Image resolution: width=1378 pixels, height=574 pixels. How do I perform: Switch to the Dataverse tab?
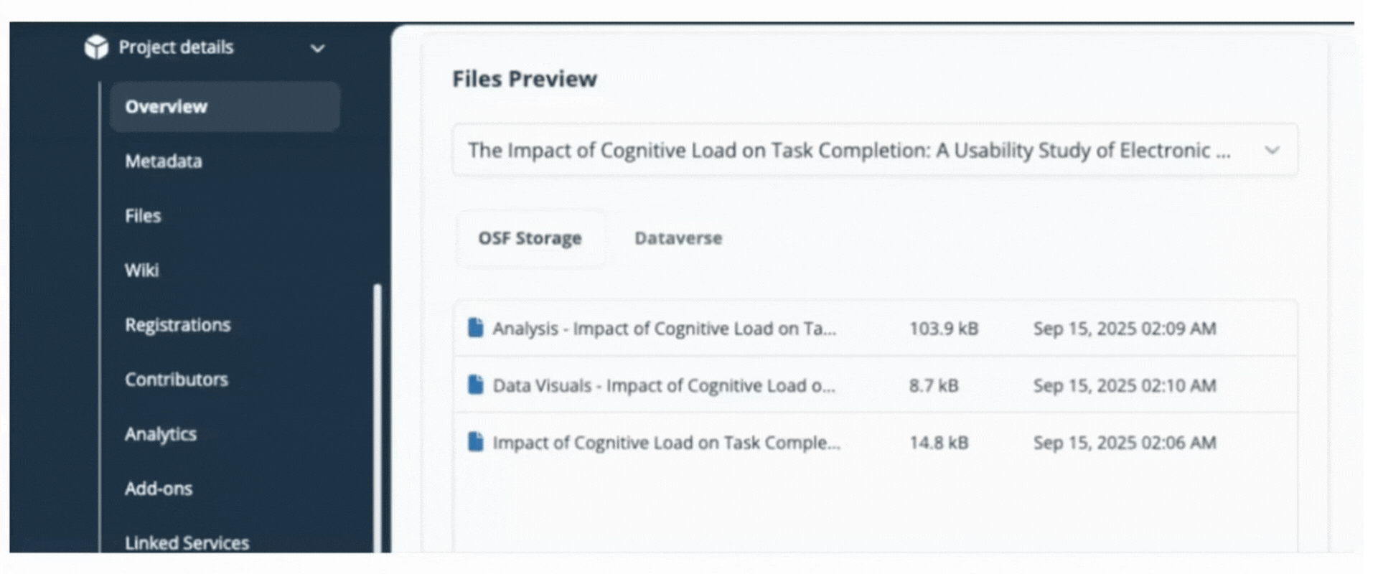coord(678,238)
